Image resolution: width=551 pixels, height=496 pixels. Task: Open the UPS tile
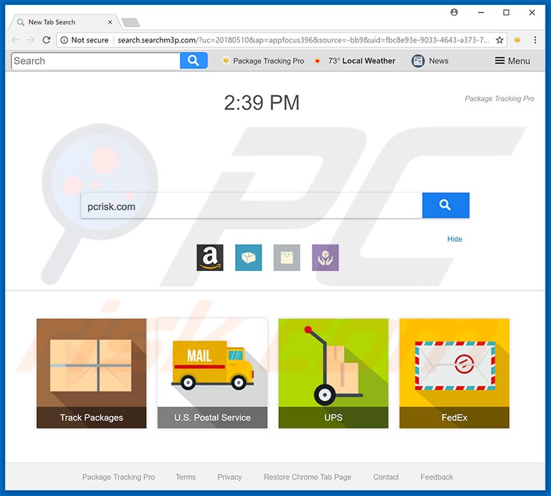[333, 373]
